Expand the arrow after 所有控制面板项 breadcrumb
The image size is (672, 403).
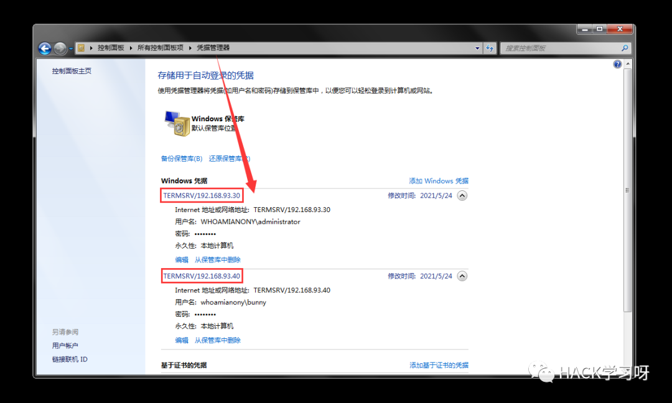(x=190, y=48)
